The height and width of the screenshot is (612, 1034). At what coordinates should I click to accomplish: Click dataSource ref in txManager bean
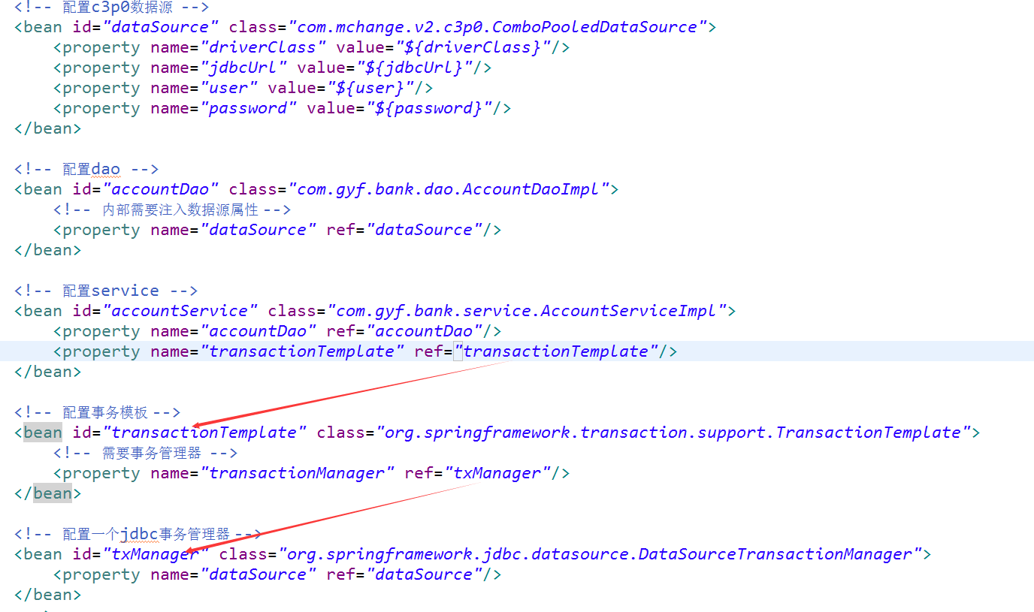coord(424,574)
